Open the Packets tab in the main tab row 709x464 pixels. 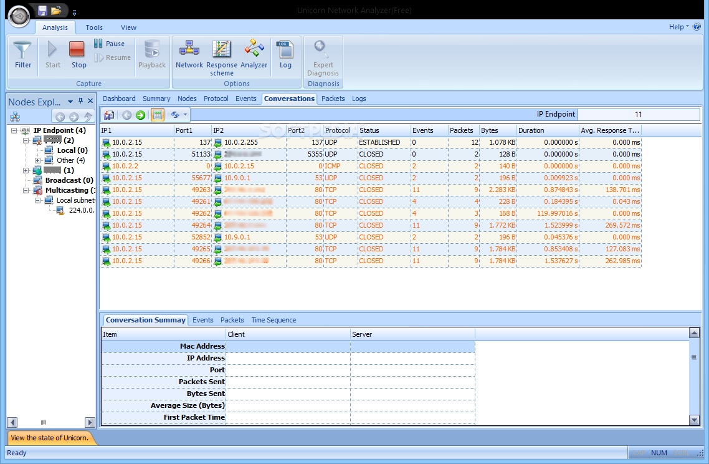click(x=333, y=99)
